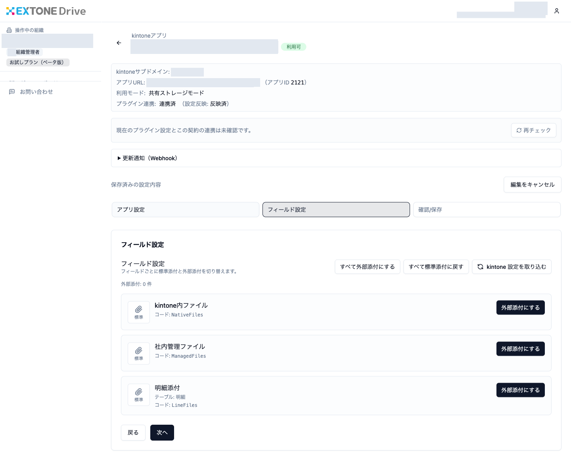This screenshot has height=460, width=571.
Task: Click the organization building icon in sidebar
Action: pyautogui.click(x=9, y=30)
